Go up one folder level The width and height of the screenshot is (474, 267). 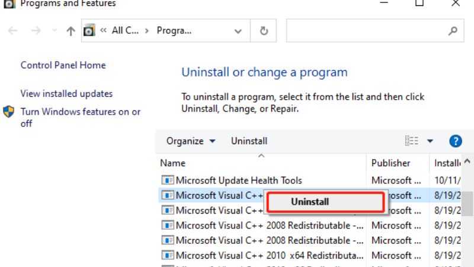(x=71, y=31)
